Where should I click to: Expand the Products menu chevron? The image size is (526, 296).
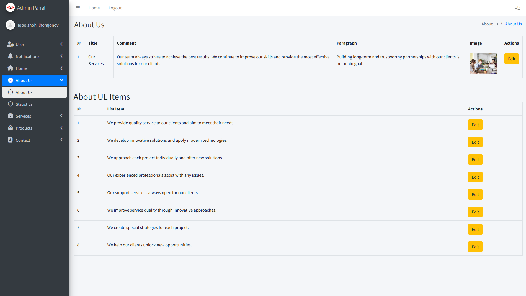(61, 128)
